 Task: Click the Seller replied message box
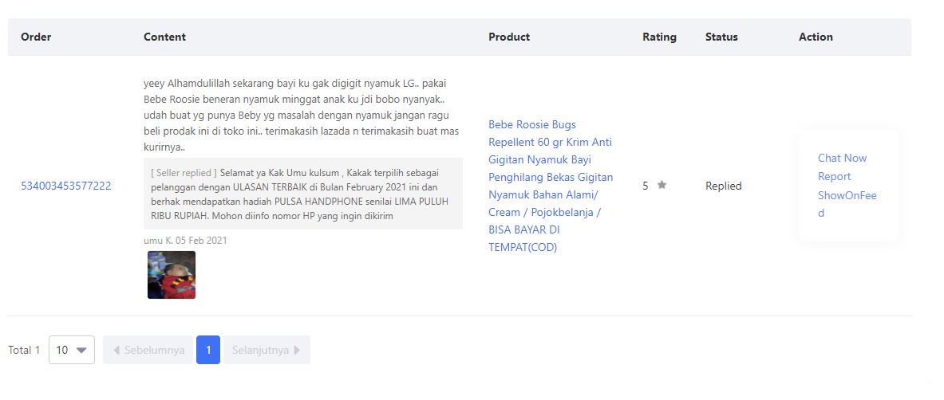303,194
